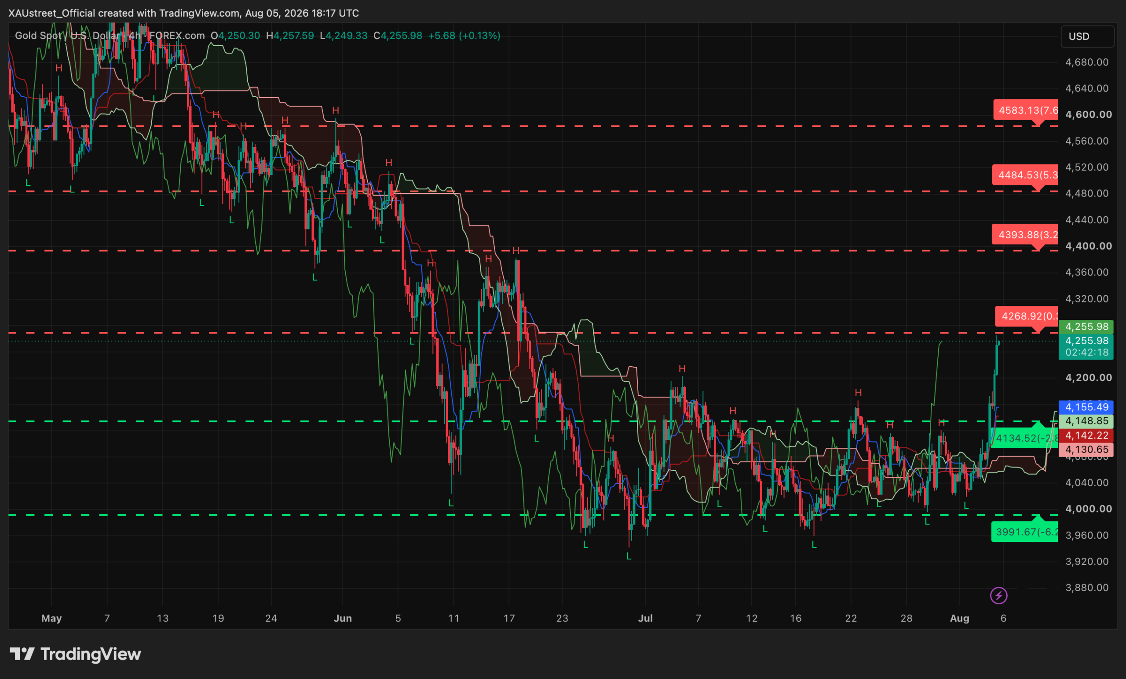Open the USD currency selector
1126x679 pixels.
pos(1087,36)
